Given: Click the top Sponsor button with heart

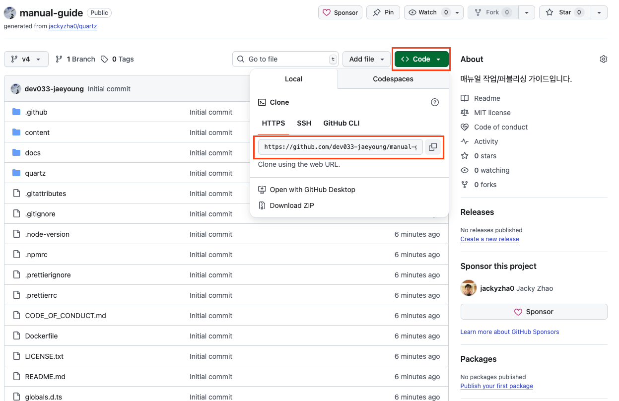Looking at the screenshot, I should [341, 12].
